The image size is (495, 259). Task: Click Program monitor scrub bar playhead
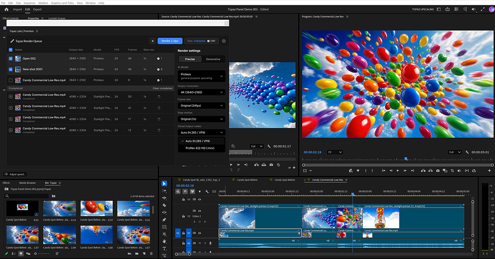[406, 159]
